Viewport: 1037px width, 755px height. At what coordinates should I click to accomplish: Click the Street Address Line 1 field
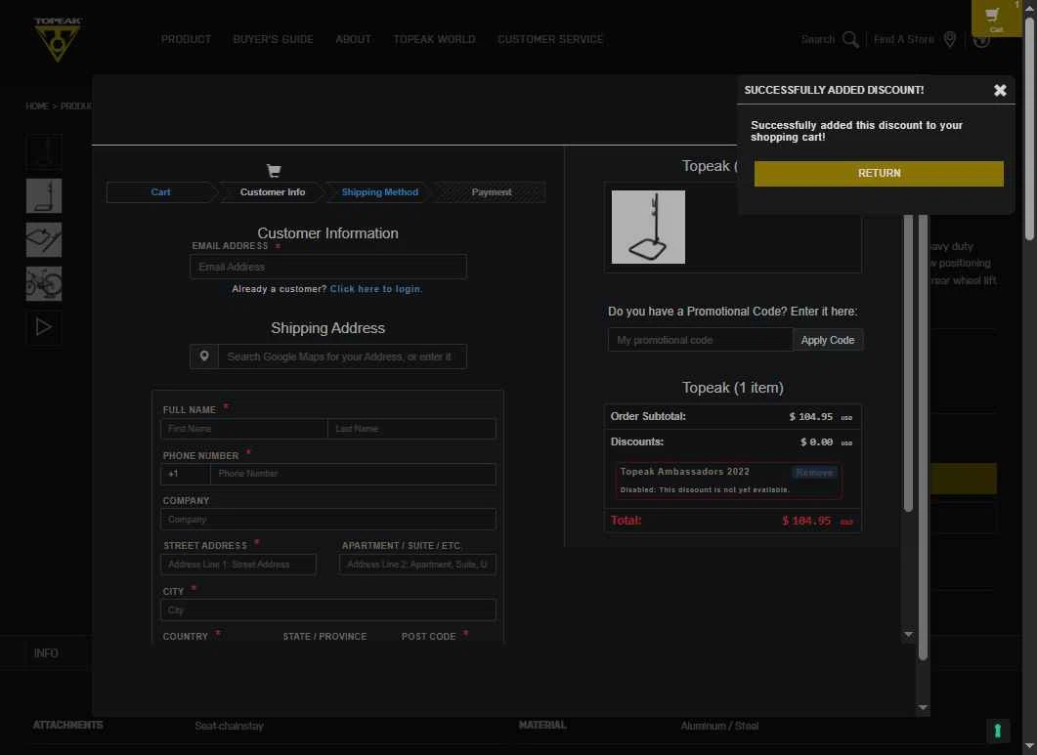pyautogui.click(x=238, y=565)
